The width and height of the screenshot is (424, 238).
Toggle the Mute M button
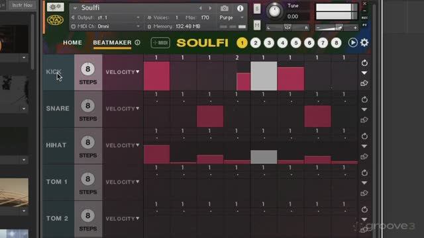click(x=257, y=25)
